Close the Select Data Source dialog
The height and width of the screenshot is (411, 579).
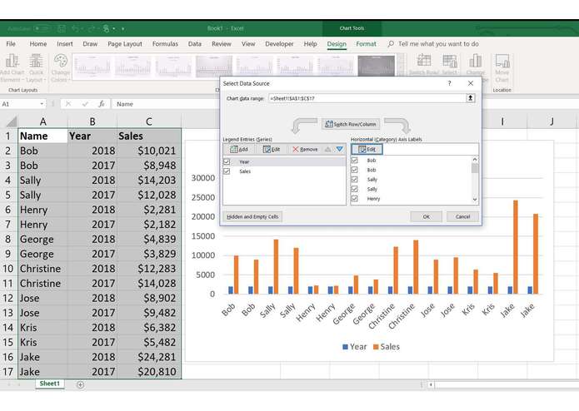tap(471, 83)
